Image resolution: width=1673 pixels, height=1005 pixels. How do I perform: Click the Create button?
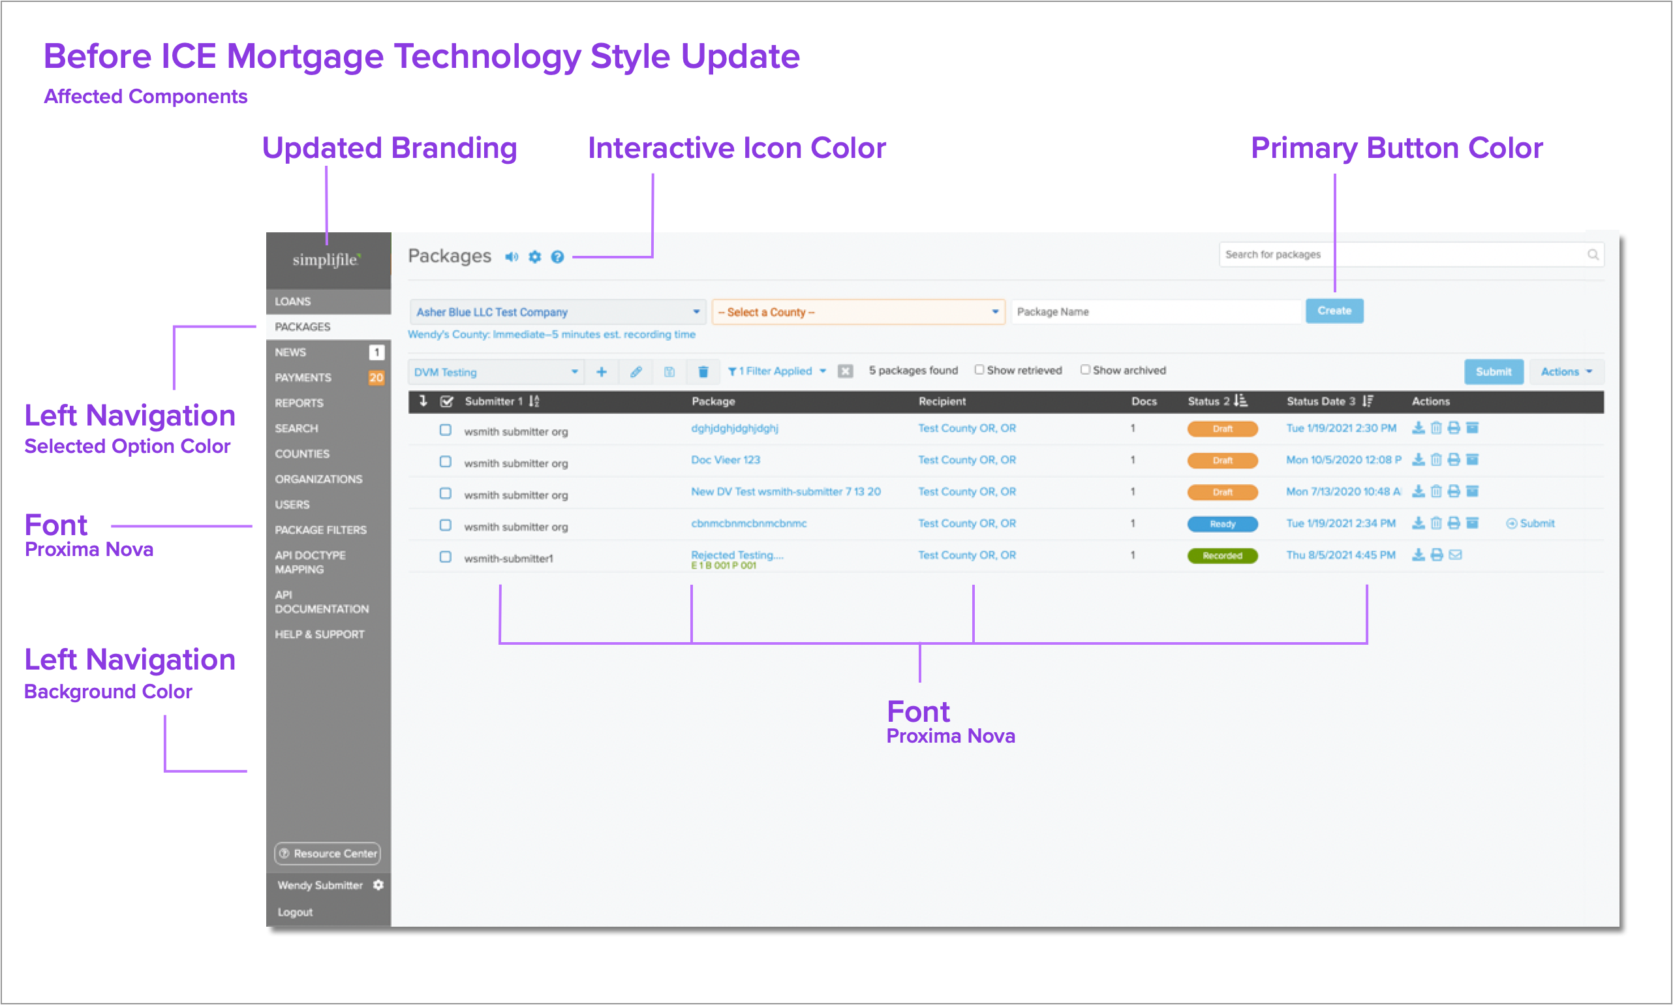(1334, 311)
